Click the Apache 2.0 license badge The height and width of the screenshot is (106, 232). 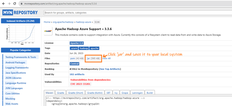[77, 43]
